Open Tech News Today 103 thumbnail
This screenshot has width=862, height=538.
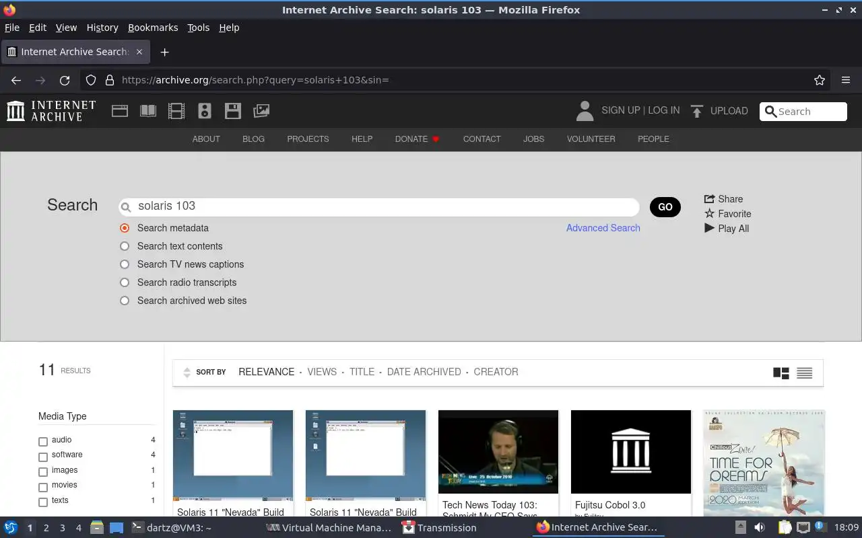tap(498, 452)
